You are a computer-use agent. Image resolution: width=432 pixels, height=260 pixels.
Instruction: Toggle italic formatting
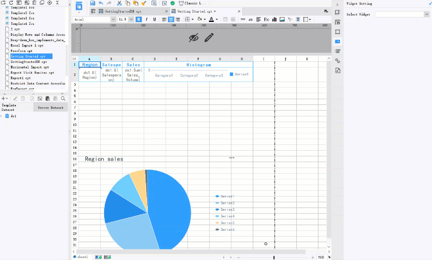(146, 19)
